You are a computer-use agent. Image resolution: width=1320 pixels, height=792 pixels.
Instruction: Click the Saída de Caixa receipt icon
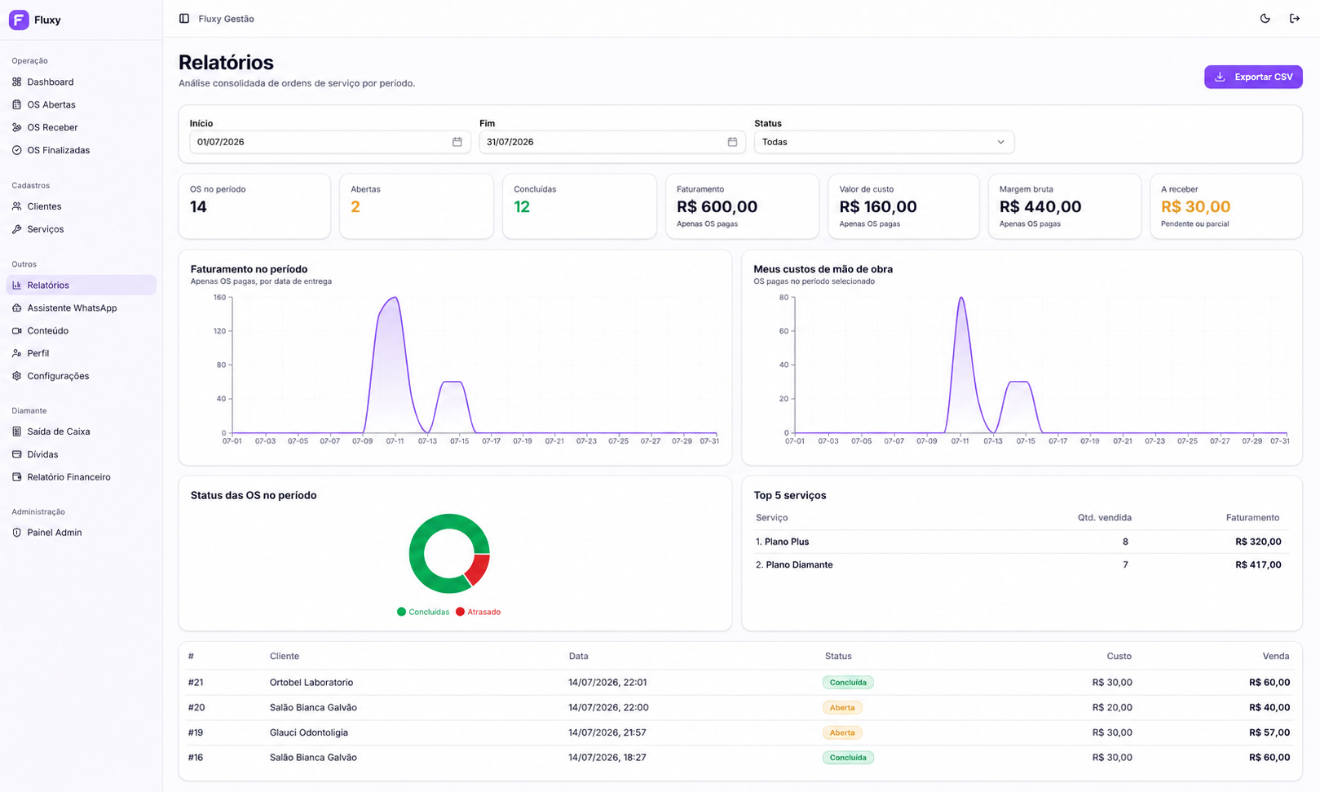pyautogui.click(x=17, y=431)
